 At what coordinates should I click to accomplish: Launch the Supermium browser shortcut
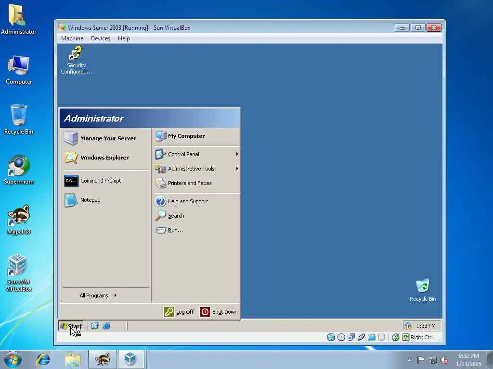(19, 170)
